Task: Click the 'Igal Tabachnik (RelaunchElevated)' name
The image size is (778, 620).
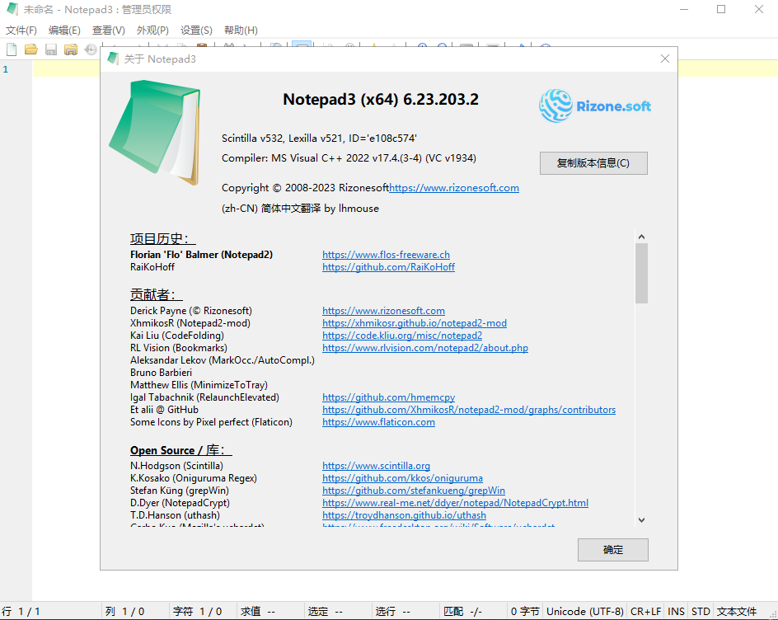Action: 204,397
